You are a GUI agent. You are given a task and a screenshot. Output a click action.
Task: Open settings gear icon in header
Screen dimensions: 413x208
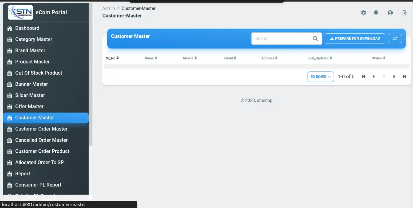[x=363, y=13]
